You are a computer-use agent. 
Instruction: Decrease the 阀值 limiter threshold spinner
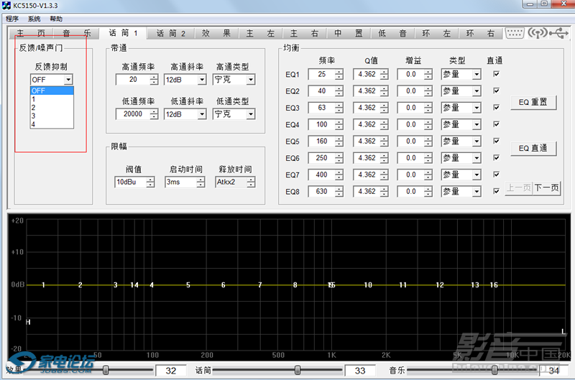(x=150, y=185)
